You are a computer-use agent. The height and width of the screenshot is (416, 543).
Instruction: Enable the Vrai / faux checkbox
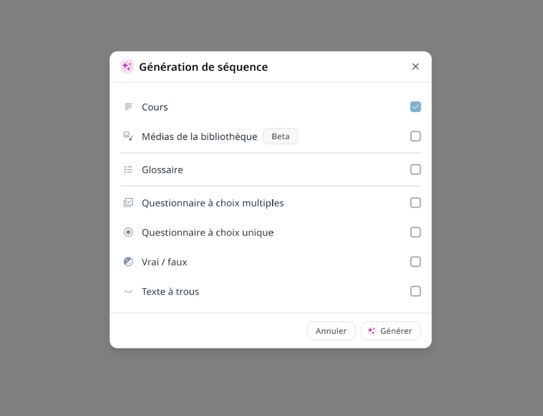415,262
